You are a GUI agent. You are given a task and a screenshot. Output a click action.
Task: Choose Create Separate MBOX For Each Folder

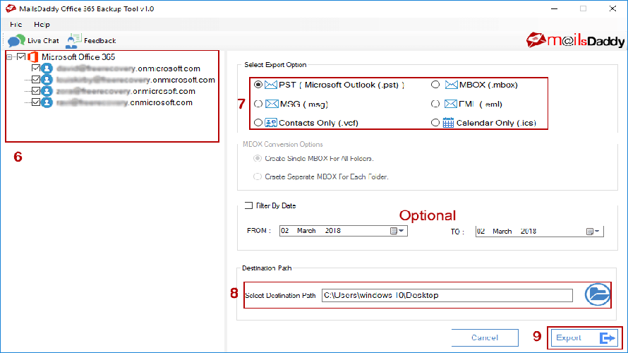[x=258, y=176]
